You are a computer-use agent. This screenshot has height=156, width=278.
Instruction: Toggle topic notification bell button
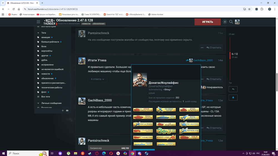click(233, 97)
